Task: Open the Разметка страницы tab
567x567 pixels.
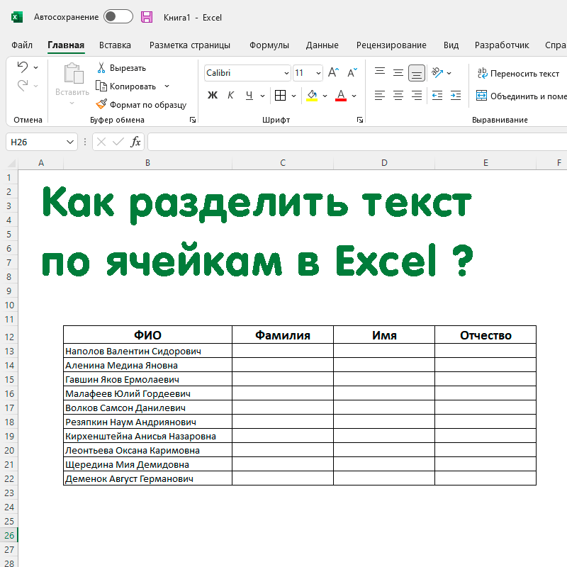Action: 190,45
